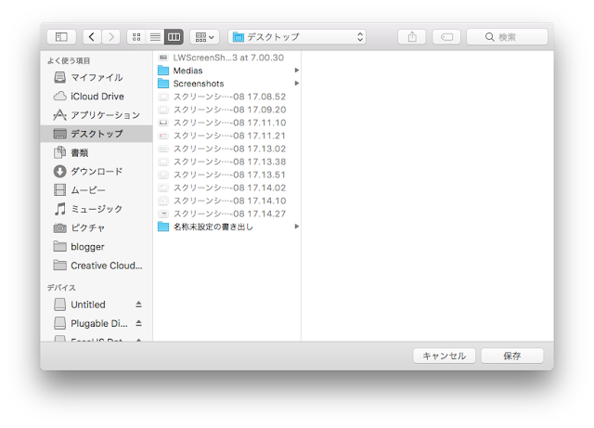The height and width of the screenshot is (428, 594).
Task: Open アプリケーション in the sidebar
Action: point(97,115)
